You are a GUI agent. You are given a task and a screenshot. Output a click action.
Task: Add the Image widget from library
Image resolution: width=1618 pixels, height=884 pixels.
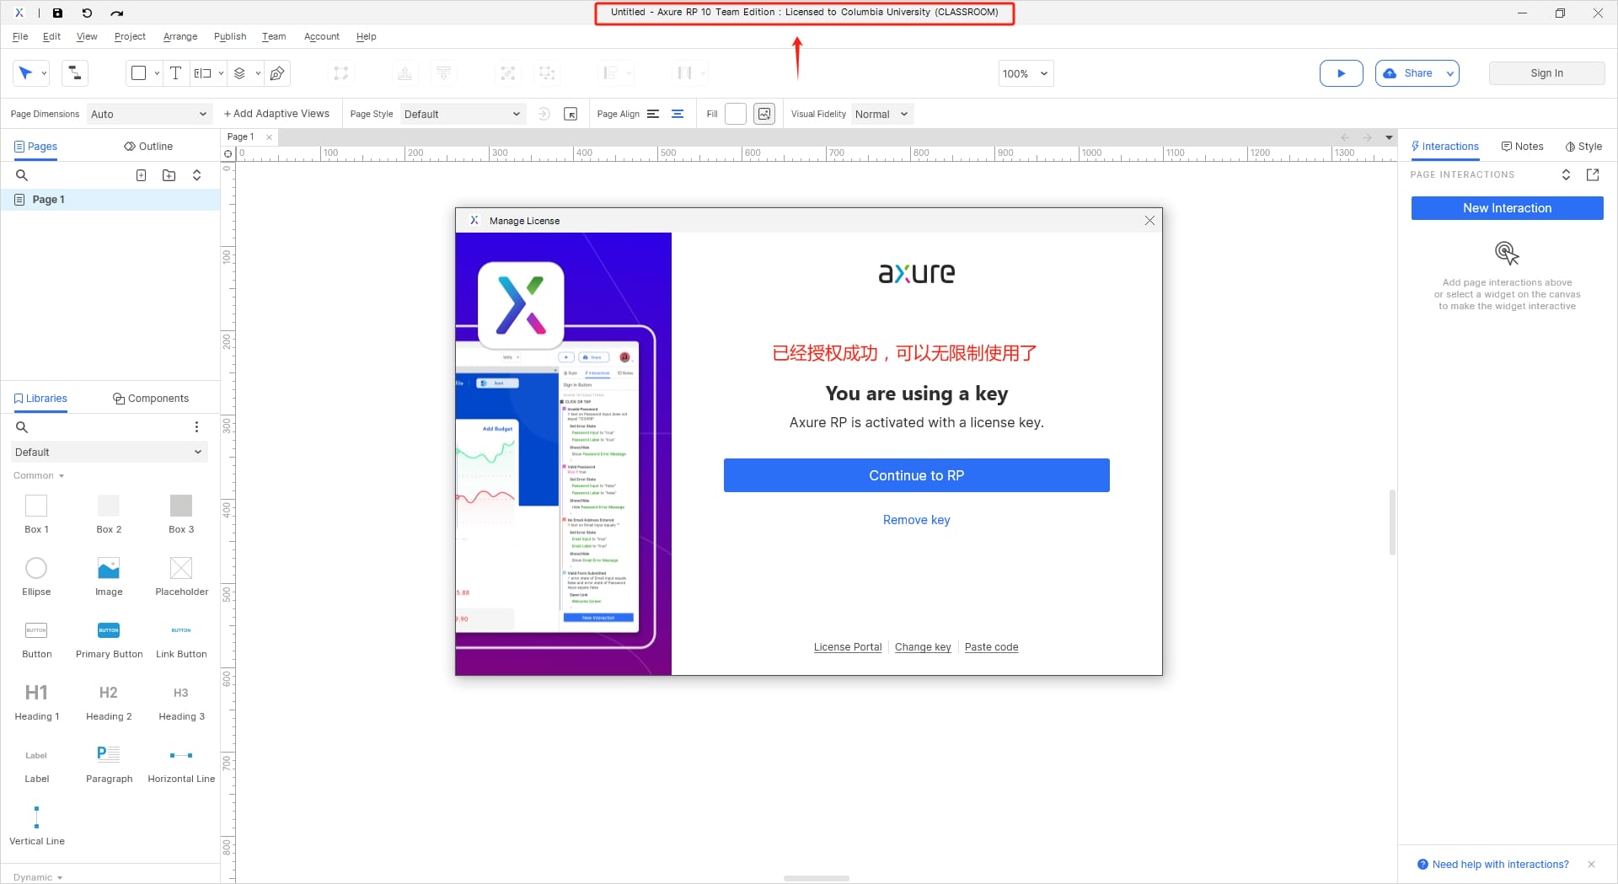[109, 576]
